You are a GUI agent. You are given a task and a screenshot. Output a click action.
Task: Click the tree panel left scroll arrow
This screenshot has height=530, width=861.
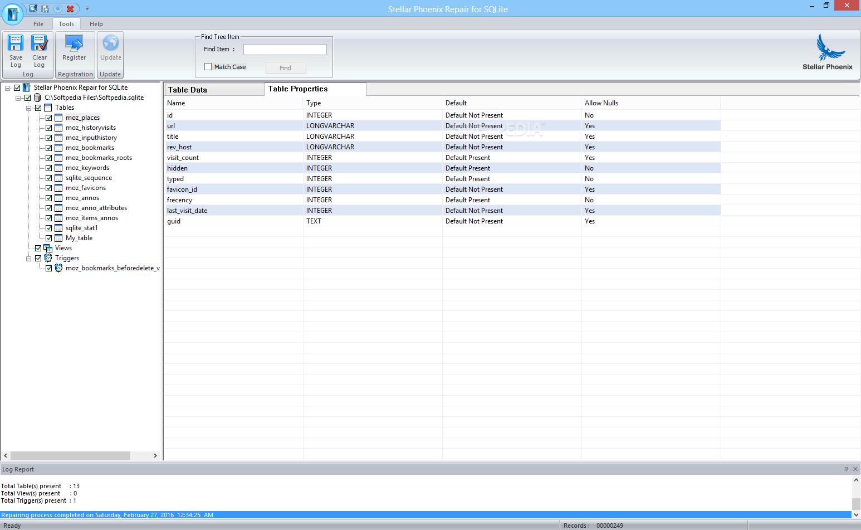pyautogui.click(x=6, y=455)
